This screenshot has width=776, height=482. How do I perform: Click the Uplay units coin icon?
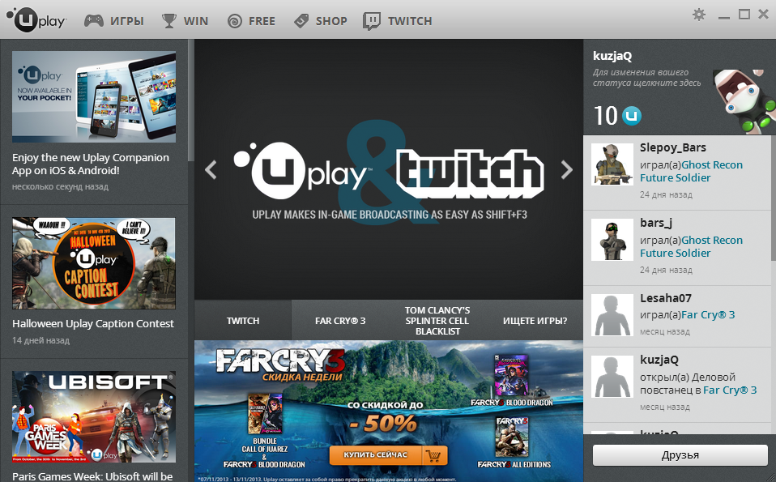632,117
